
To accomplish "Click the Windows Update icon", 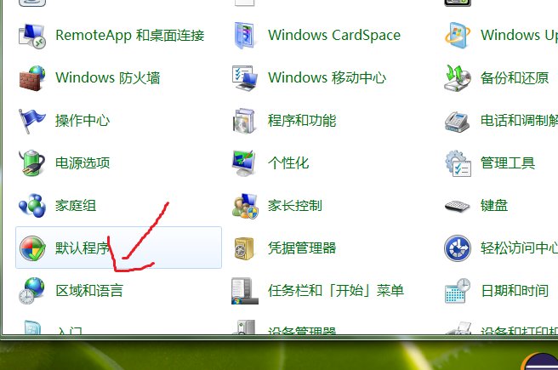I will point(458,36).
